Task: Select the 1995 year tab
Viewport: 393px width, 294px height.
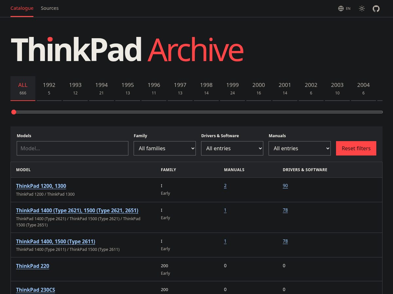Action: click(128, 89)
